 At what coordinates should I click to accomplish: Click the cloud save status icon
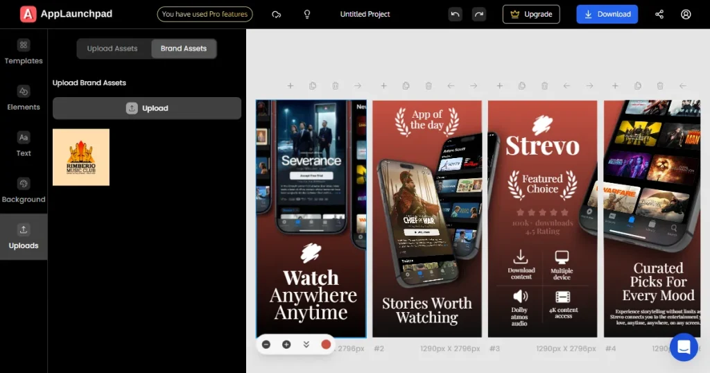pos(276,15)
